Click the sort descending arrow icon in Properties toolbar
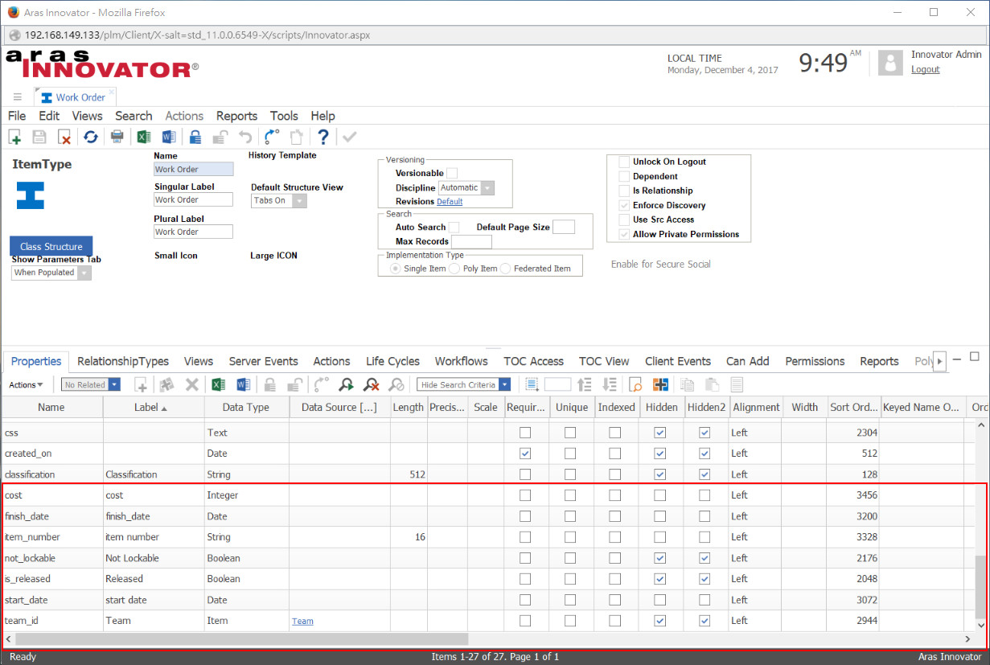This screenshot has width=990, height=665. pyautogui.click(x=610, y=384)
